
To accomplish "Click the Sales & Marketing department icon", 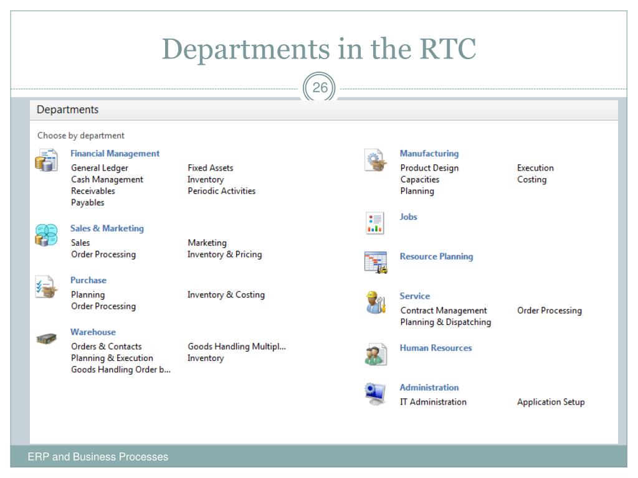I will (46, 235).
